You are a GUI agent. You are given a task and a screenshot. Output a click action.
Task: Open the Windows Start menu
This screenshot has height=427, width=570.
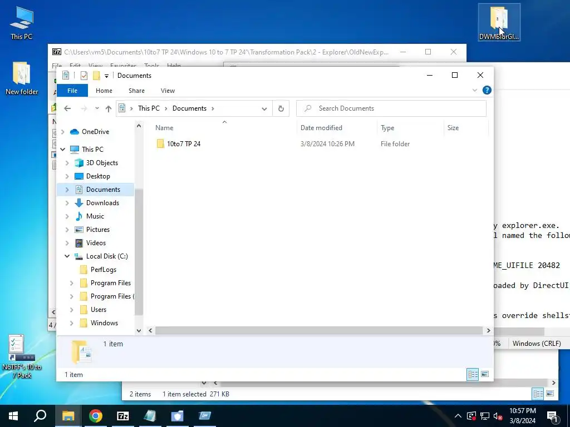pos(13,416)
